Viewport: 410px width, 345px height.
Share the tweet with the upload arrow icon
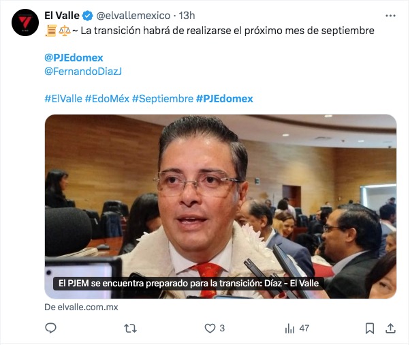pos(390,328)
